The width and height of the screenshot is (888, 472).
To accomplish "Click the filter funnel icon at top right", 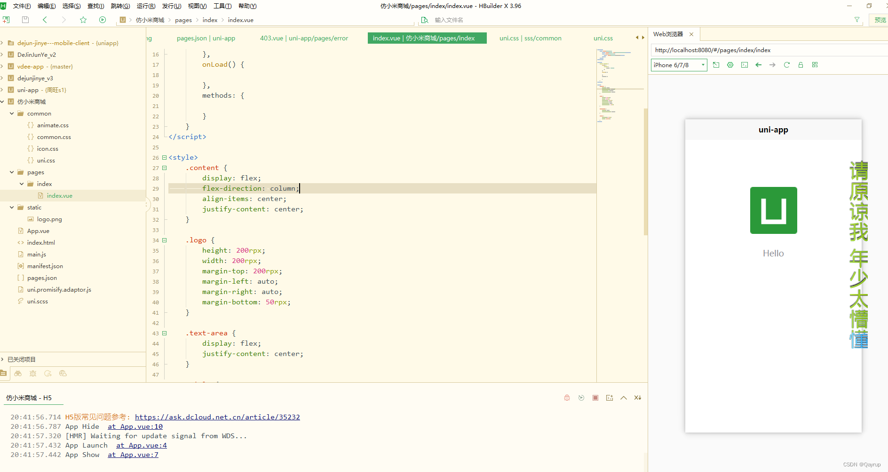I will 856,20.
